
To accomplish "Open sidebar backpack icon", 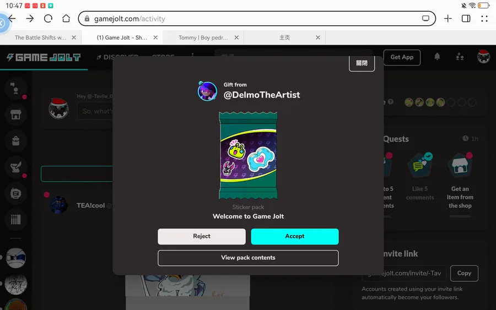I will 15,140.
